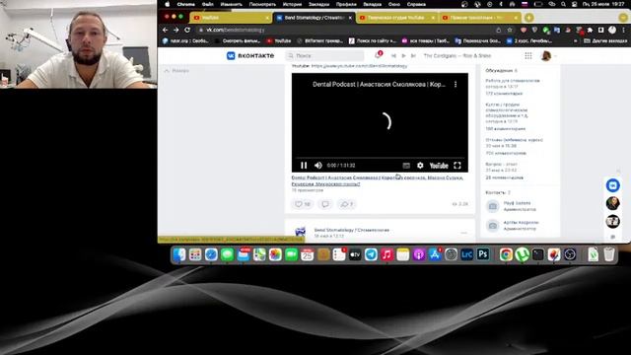The height and width of the screenshot is (355, 631).
Task: Open the Закладки menu
Action: (x=319, y=4)
